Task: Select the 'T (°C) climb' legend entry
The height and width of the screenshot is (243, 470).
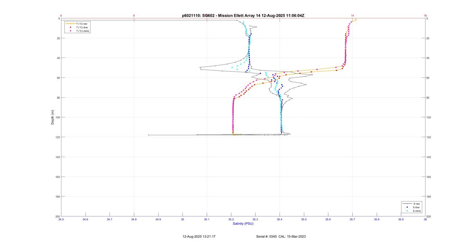Action: (83, 31)
